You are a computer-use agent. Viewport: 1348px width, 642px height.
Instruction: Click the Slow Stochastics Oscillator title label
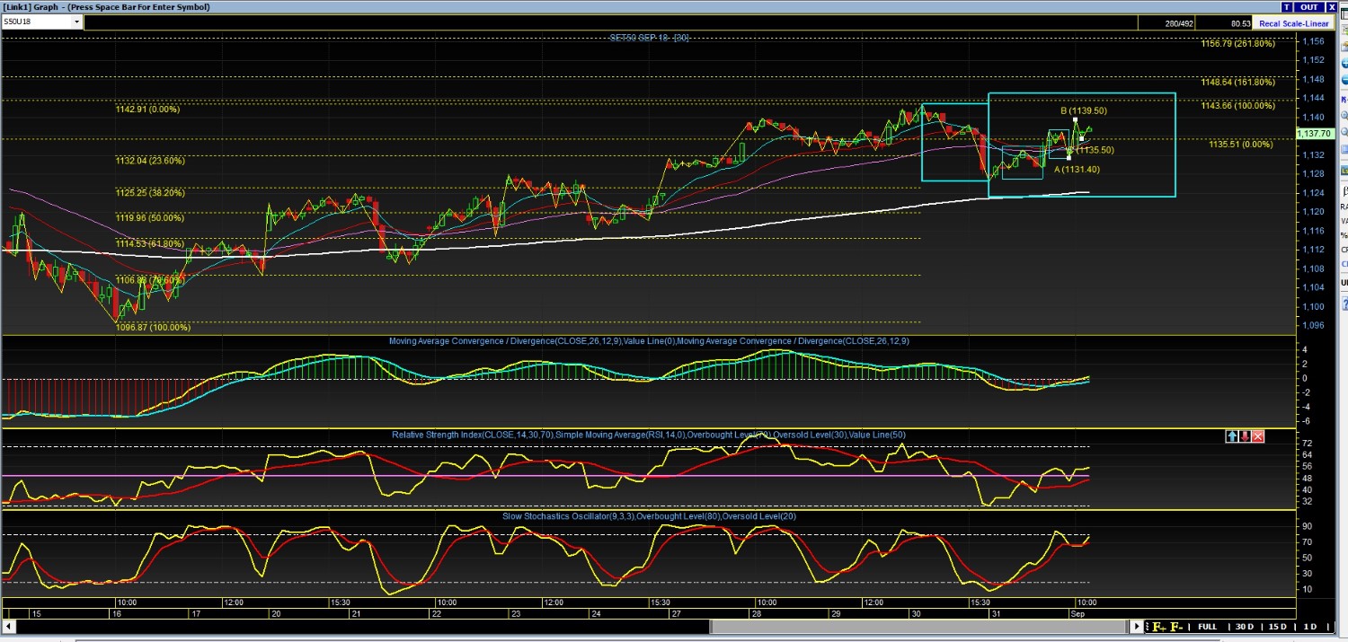[649, 516]
